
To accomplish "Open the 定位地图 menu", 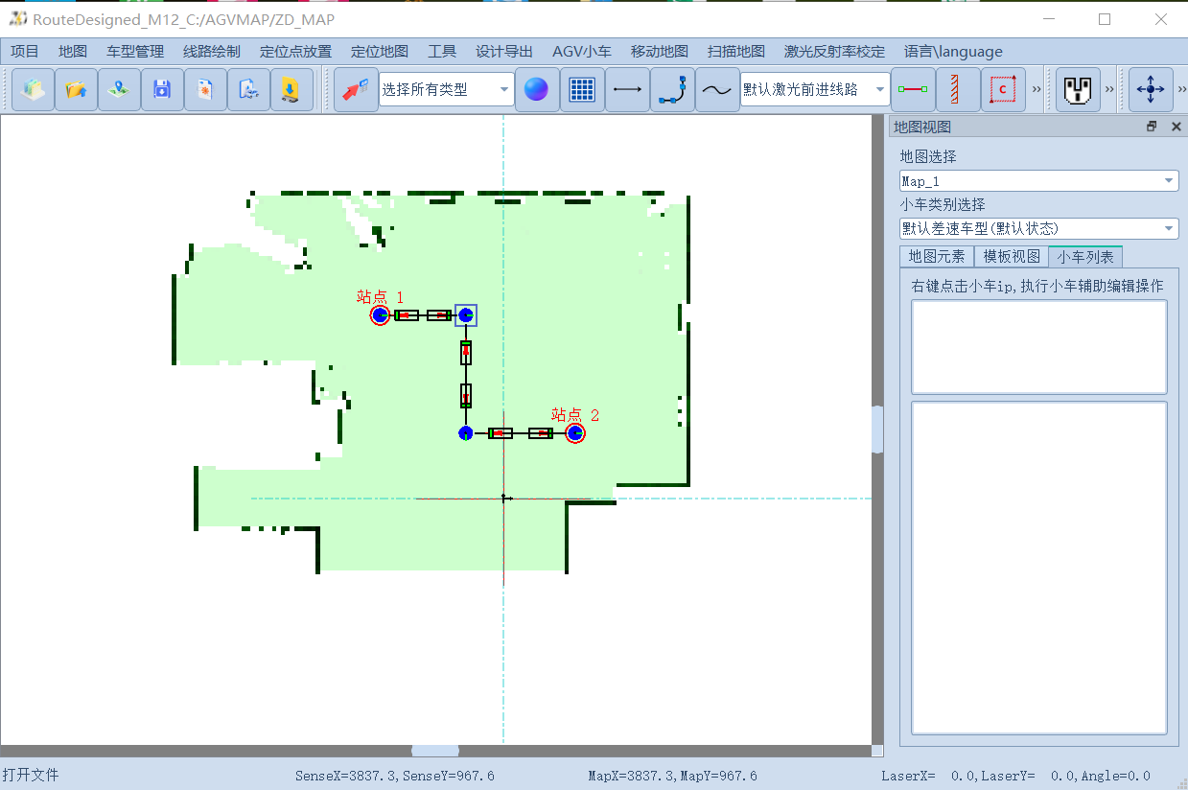I will (380, 52).
